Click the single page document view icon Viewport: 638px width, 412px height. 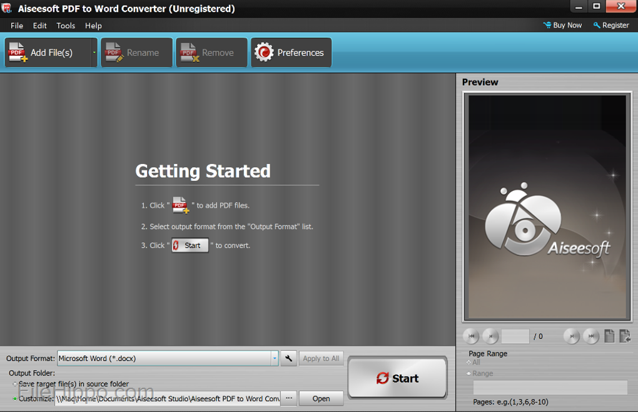click(609, 336)
